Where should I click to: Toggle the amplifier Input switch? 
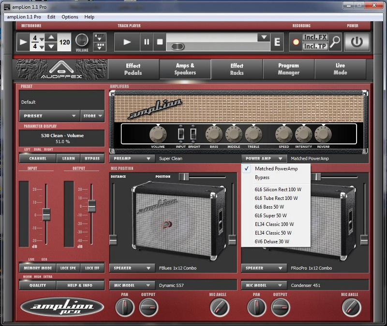coord(181,134)
